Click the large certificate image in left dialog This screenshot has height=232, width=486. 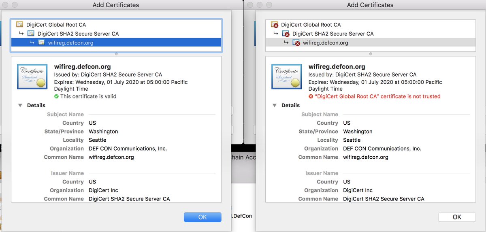[33, 76]
